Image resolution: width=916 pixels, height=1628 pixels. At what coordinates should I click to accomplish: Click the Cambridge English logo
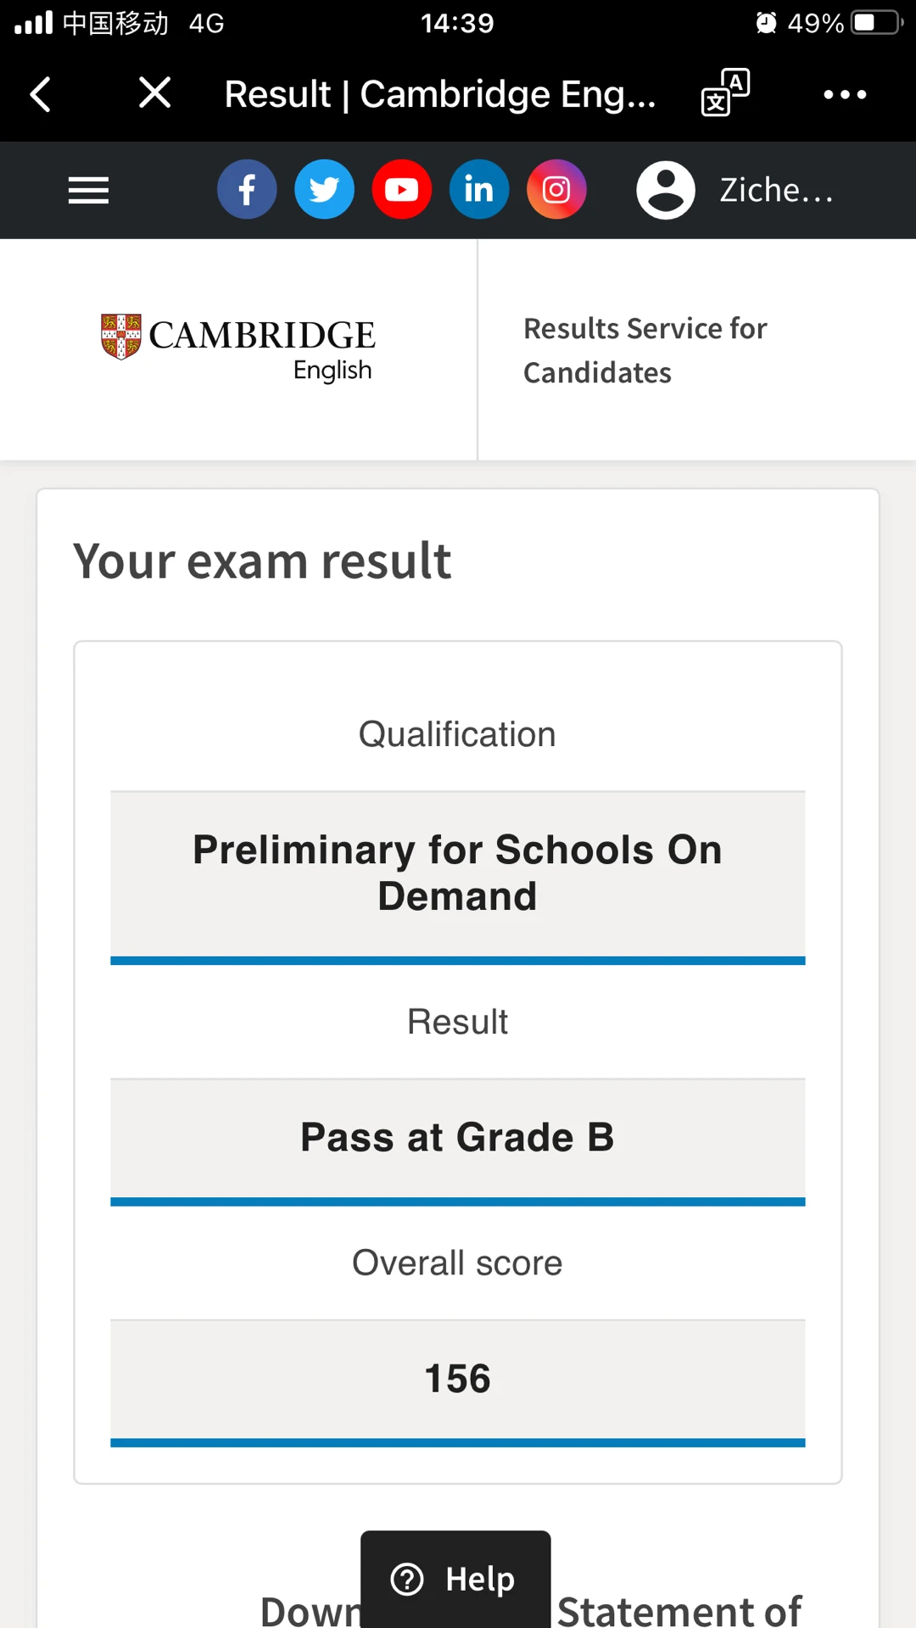(x=238, y=348)
